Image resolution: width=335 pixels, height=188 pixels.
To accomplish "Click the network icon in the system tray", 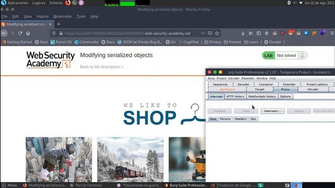I will click(301, 3).
